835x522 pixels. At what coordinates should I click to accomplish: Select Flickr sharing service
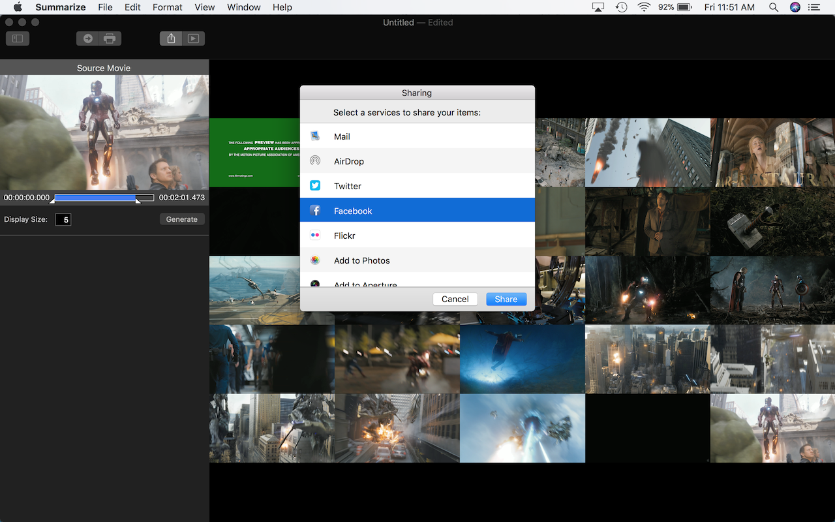(x=417, y=236)
